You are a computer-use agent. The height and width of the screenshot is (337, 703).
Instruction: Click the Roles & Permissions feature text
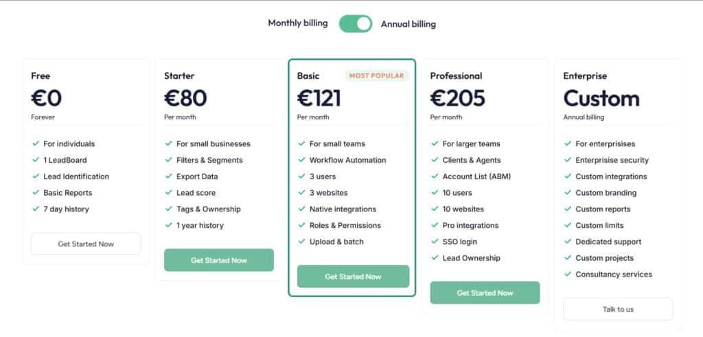tap(345, 225)
